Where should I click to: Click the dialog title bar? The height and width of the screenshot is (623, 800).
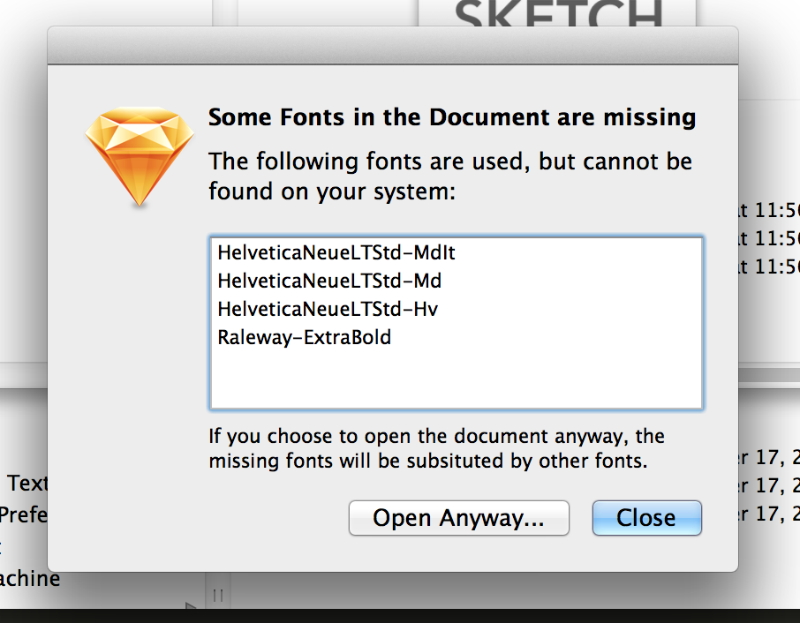click(x=393, y=45)
